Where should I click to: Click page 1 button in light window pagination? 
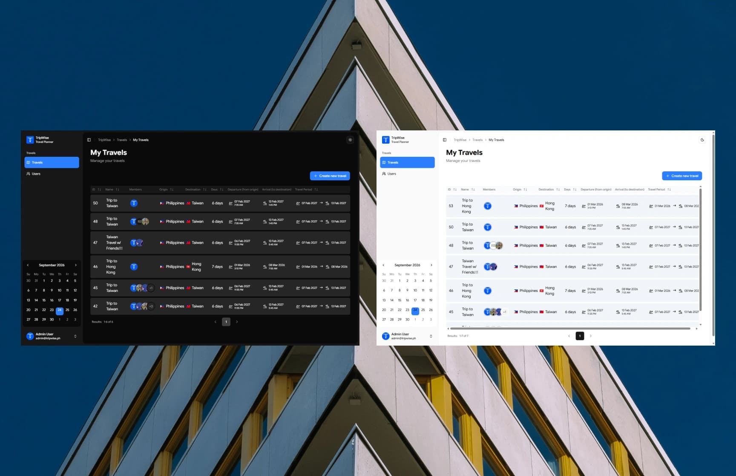click(x=580, y=336)
